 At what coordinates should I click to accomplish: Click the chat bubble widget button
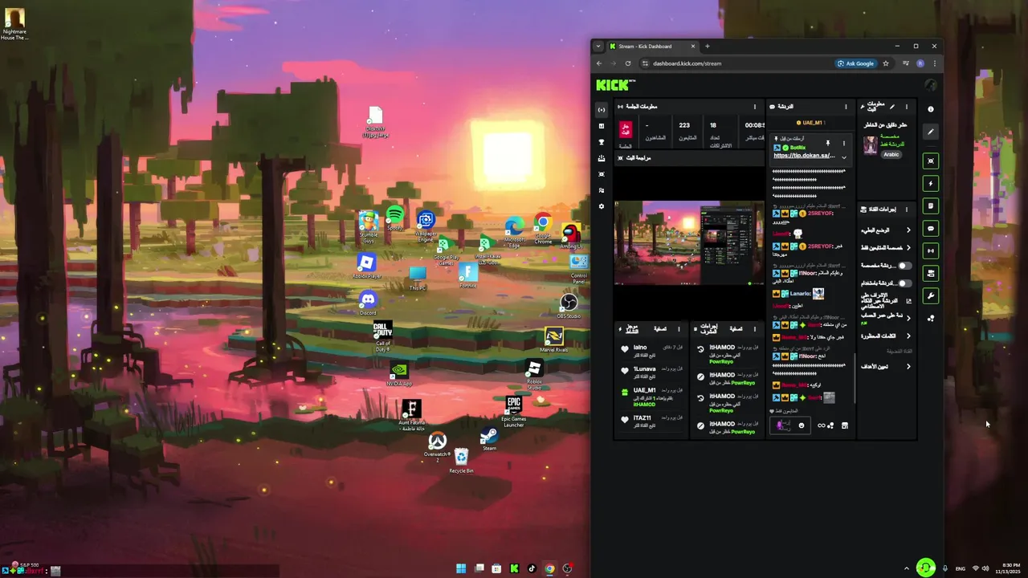tap(931, 229)
